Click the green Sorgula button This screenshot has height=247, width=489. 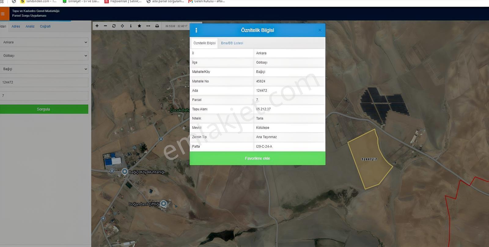coord(44,109)
